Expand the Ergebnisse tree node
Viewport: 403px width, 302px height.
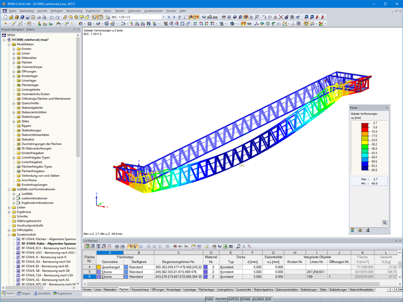point(9,212)
